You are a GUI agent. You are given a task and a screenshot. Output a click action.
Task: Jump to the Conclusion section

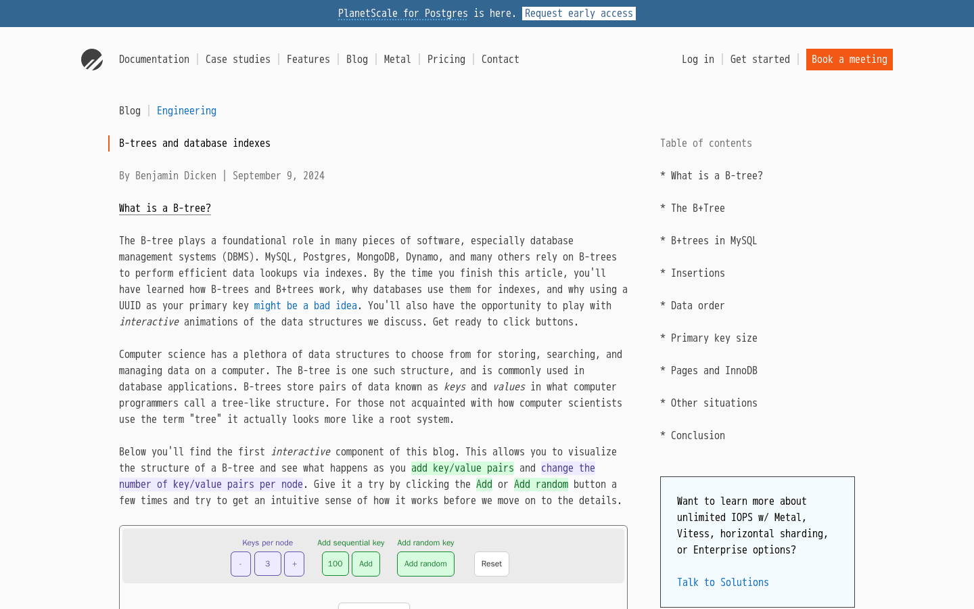(x=697, y=435)
